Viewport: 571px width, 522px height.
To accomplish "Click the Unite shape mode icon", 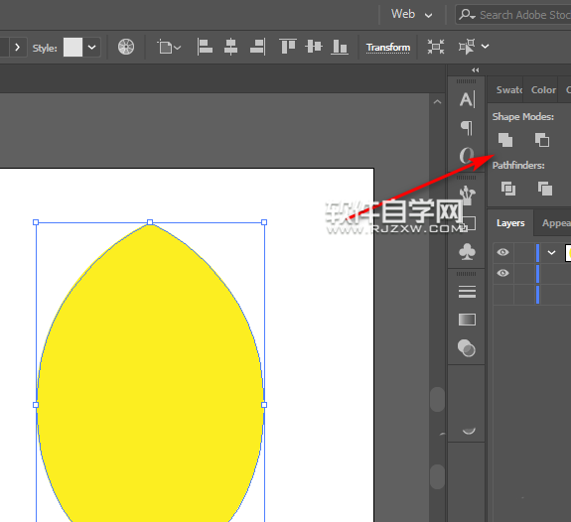I will tap(505, 140).
